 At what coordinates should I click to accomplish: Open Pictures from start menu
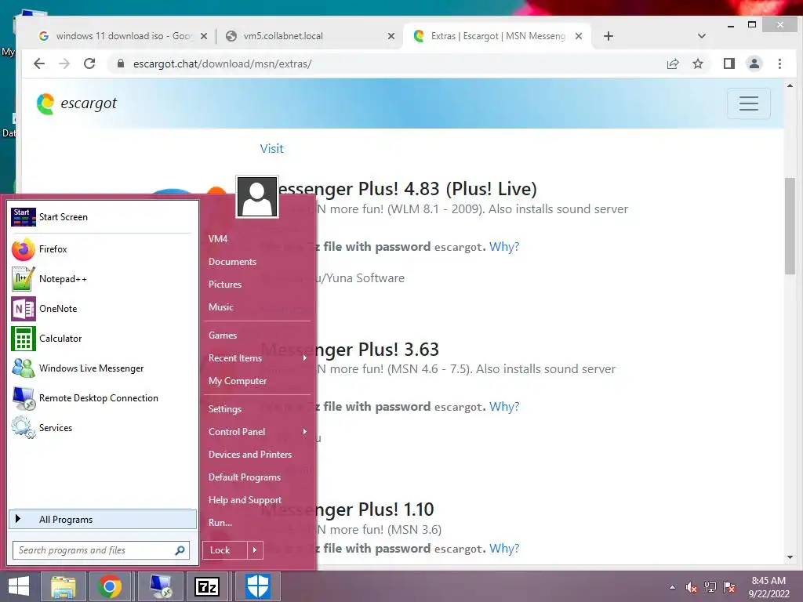point(225,284)
